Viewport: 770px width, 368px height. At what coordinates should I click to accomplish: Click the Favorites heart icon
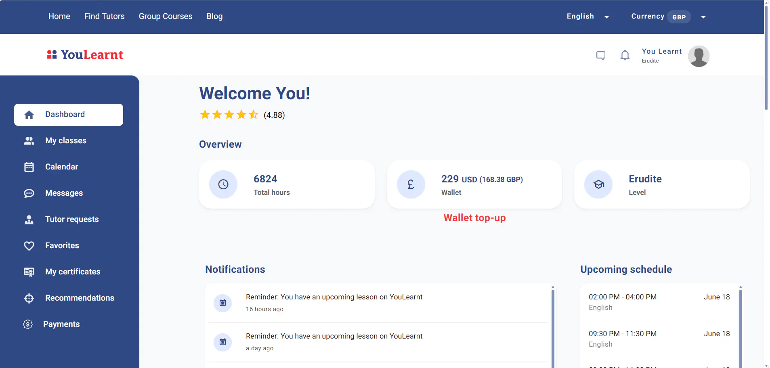pyautogui.click(x=29, y=246)
